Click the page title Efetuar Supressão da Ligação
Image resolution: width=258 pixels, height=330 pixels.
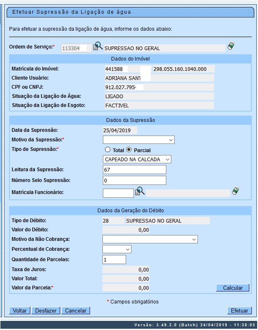pos(72,12)
